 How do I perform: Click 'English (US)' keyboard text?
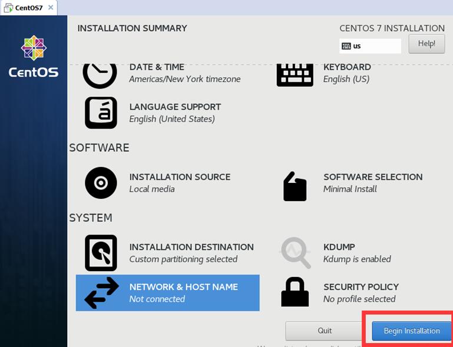click(x=346, y=79)
